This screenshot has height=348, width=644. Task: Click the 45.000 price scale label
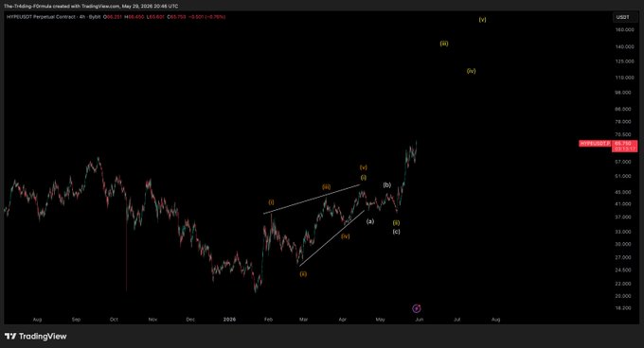tap(623, 192)
